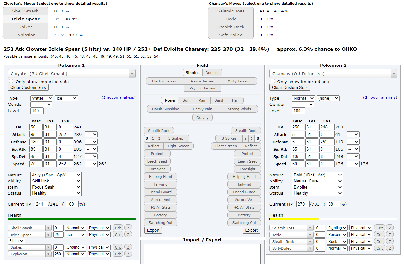Change the 5 hits count dropdown
Screen dimensions: 404x264
click(16, 241)
